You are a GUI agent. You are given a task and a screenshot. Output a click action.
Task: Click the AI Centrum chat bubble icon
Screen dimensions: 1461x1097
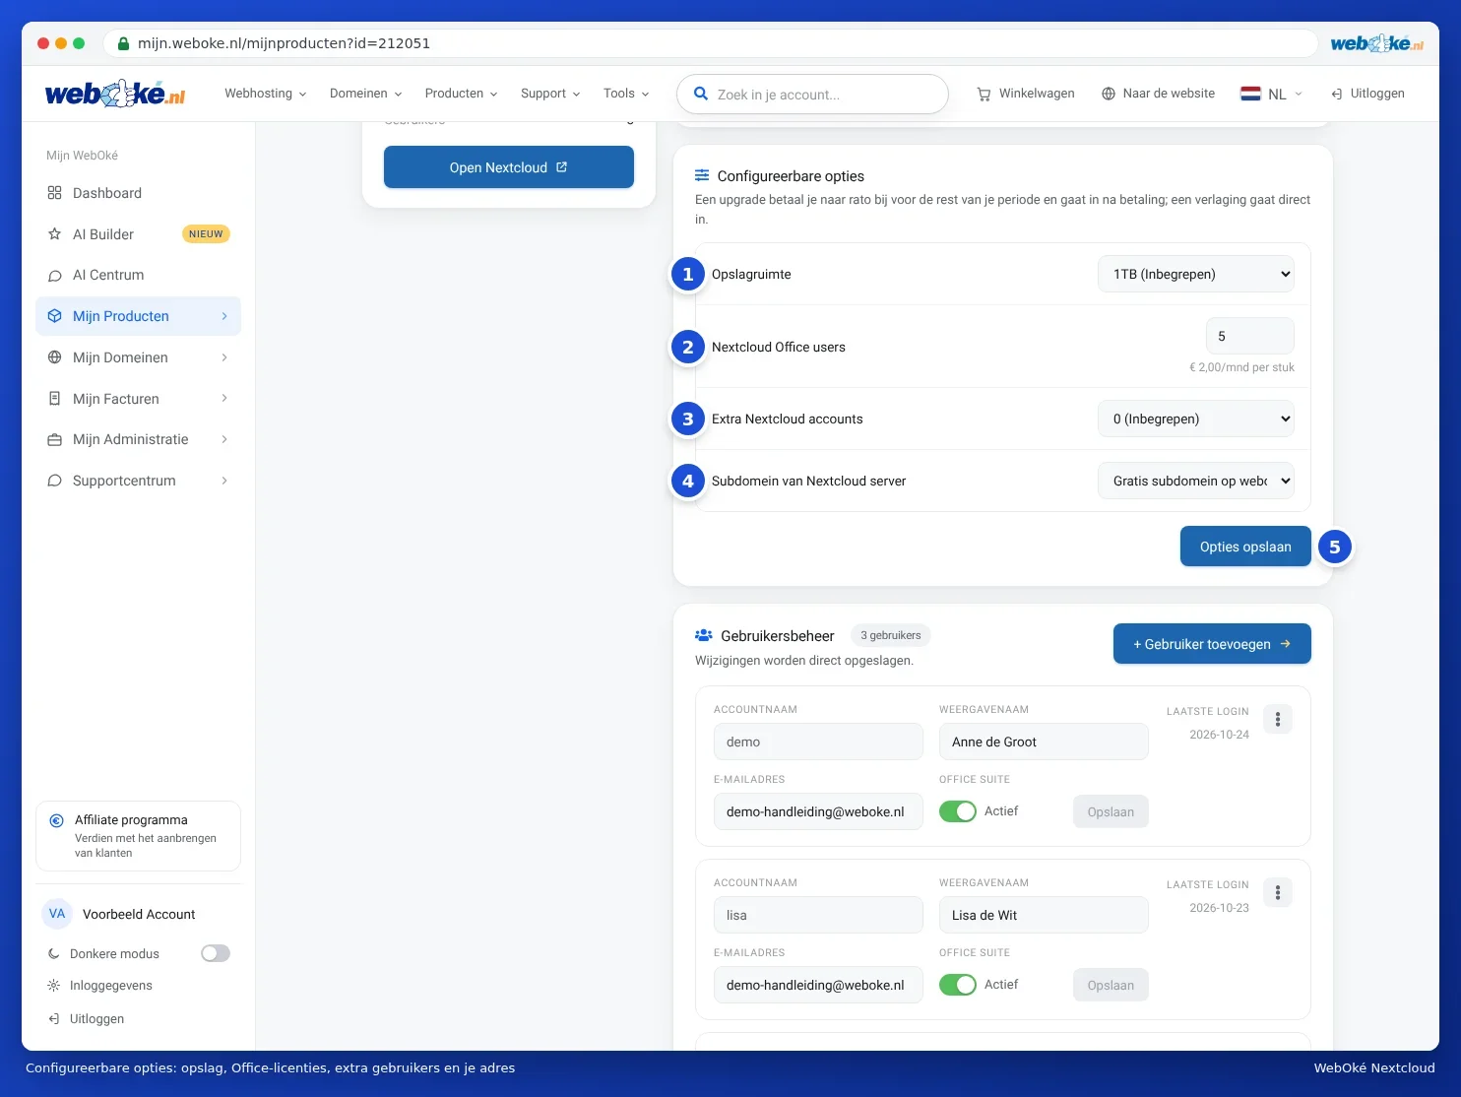55,276
